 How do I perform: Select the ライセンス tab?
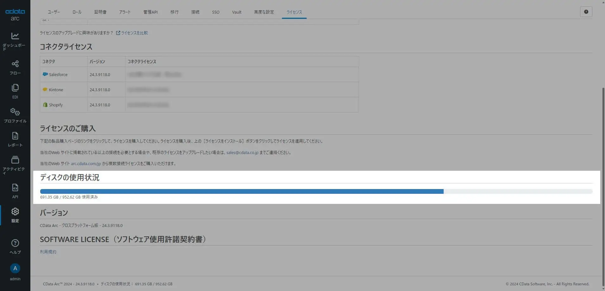(x=294, y=12)
